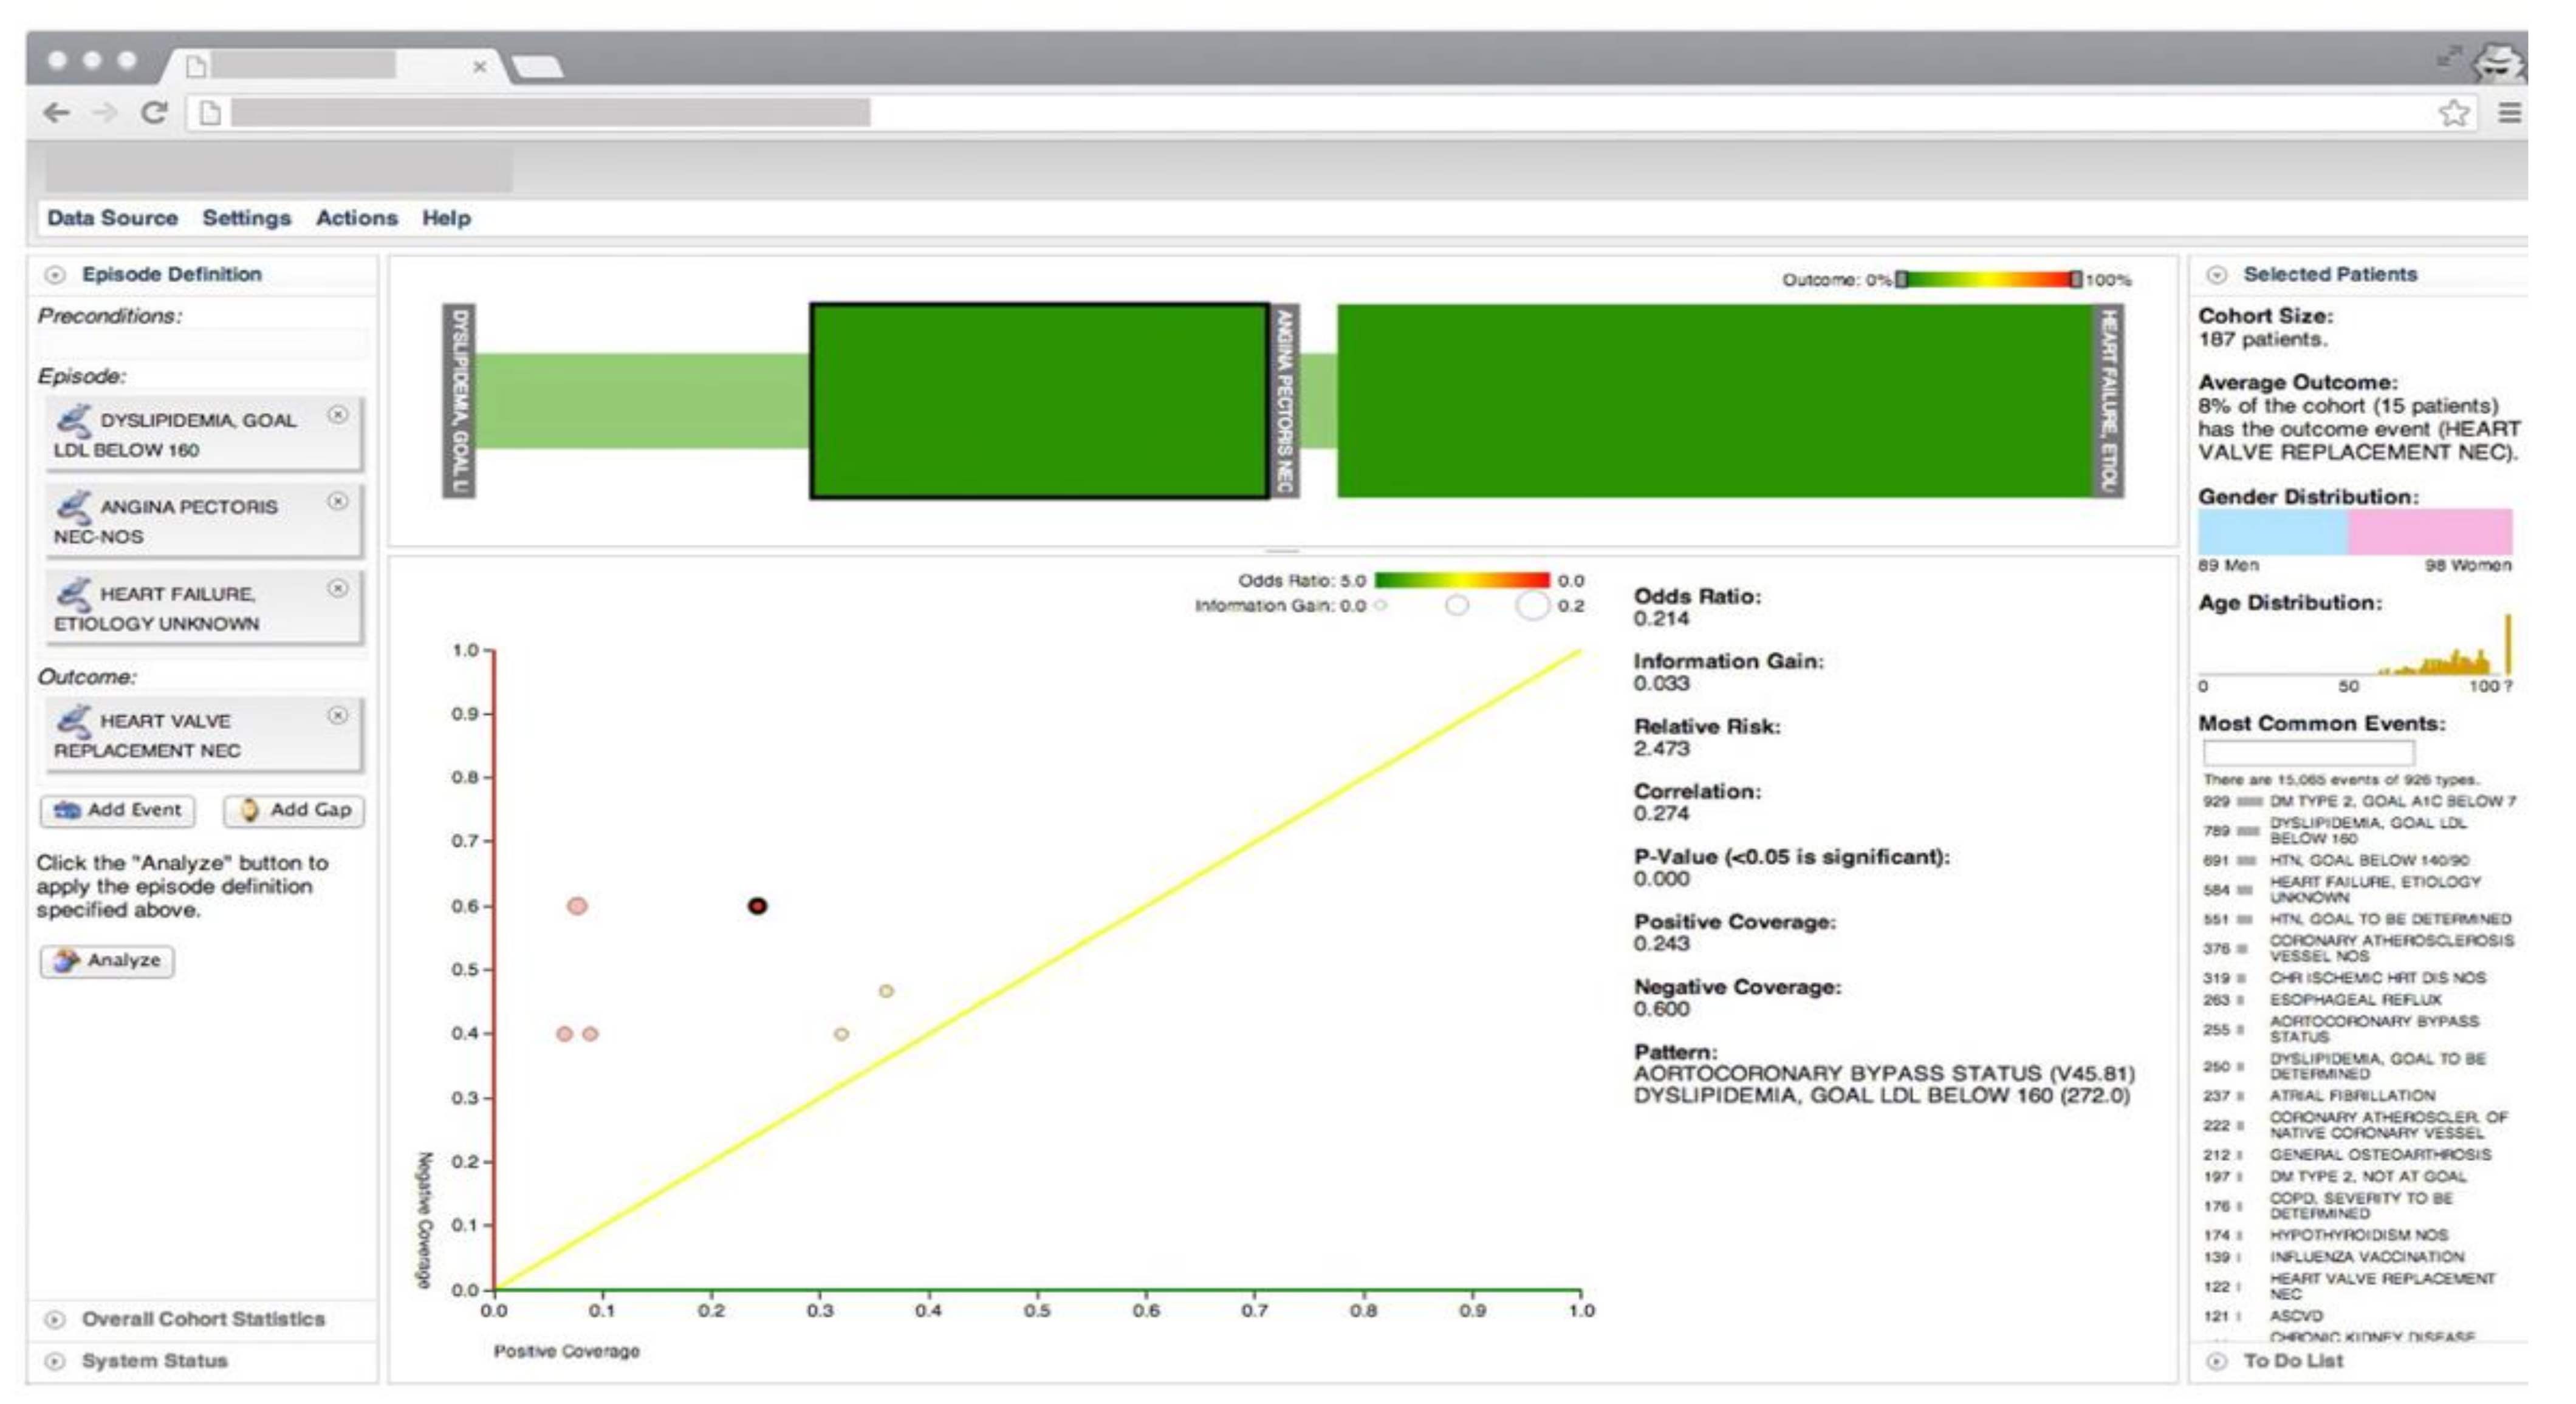Open the Data Source menu
Viewport: 2576px width, 1404px height.
click(x=112, y=218)
